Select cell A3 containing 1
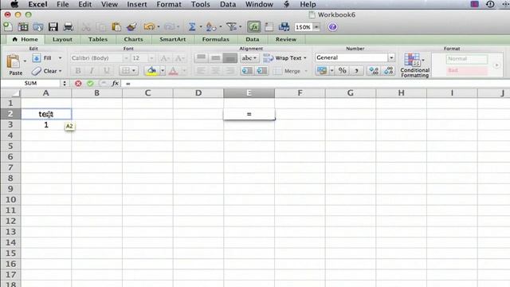 pos(46,125)
